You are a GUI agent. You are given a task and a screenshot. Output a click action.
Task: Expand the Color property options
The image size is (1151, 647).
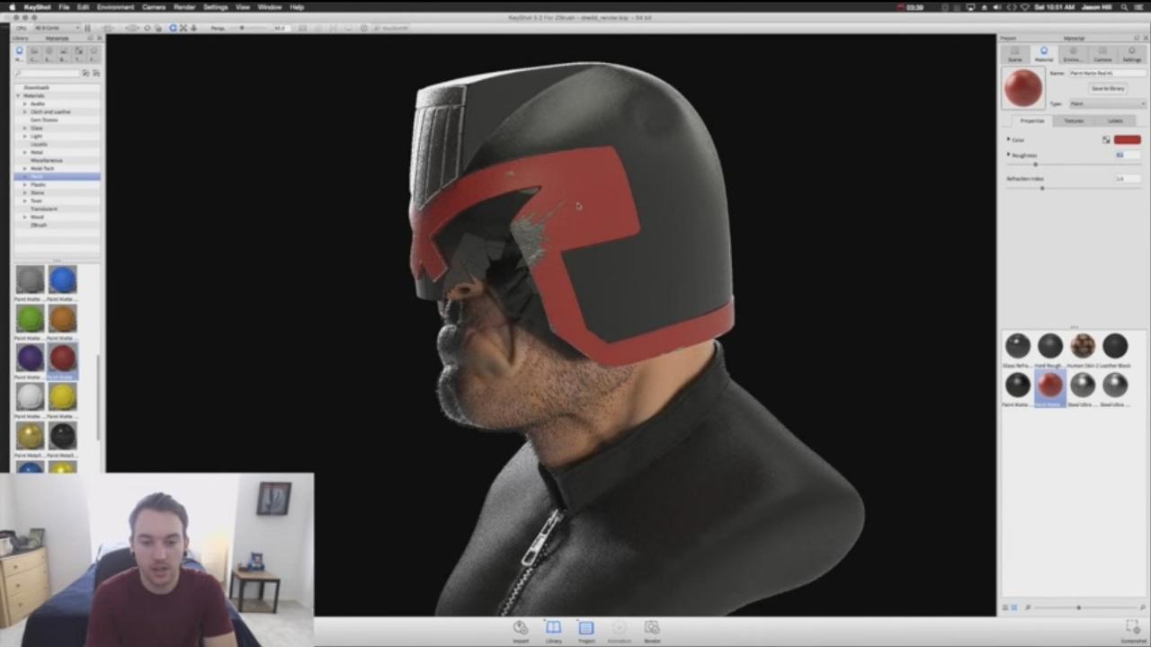click(x=1008, y=139)
